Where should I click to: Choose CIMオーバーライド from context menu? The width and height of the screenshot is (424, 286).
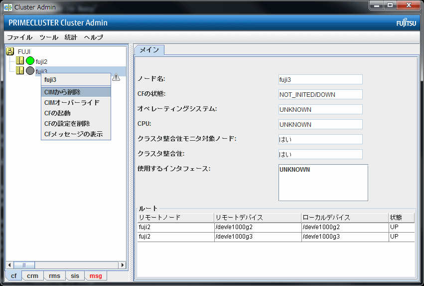point(76,103)
